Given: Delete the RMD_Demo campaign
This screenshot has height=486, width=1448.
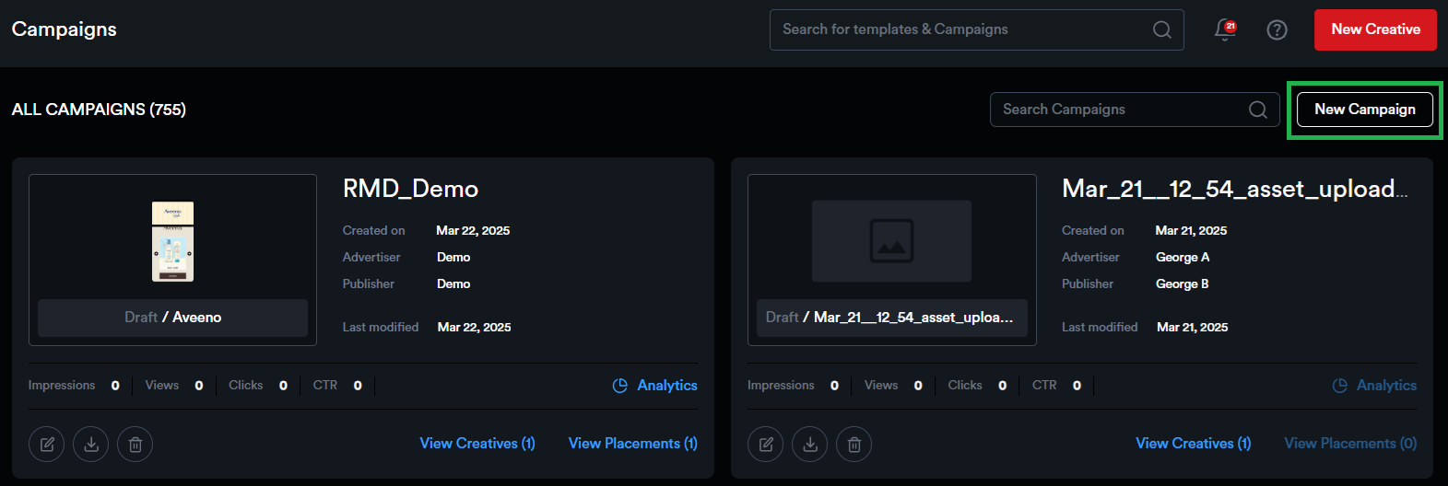Looking at the screenshot, I should (x=135, y=445).
